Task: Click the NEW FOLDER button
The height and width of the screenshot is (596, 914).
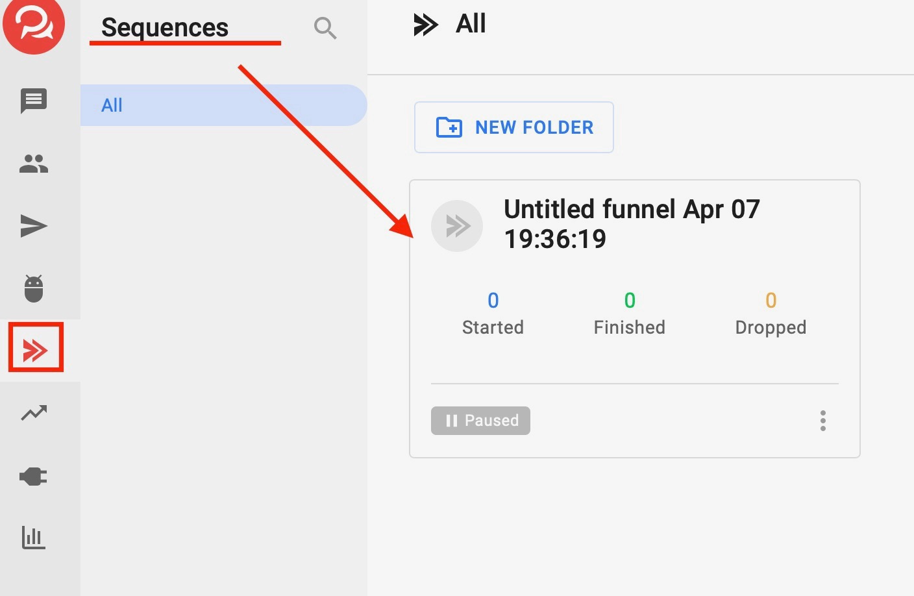Action: coord(514,127)
